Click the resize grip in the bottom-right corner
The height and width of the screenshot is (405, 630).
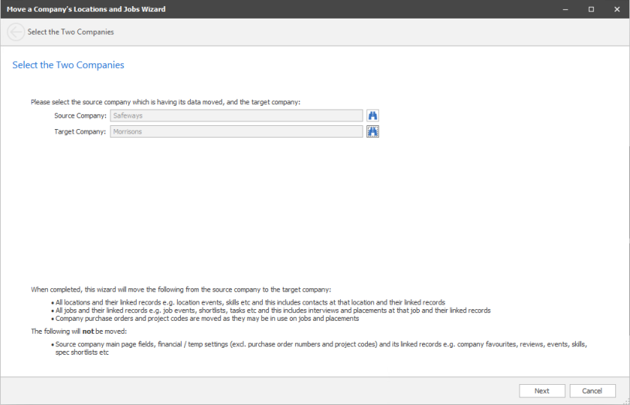click(x=625, y=400)
